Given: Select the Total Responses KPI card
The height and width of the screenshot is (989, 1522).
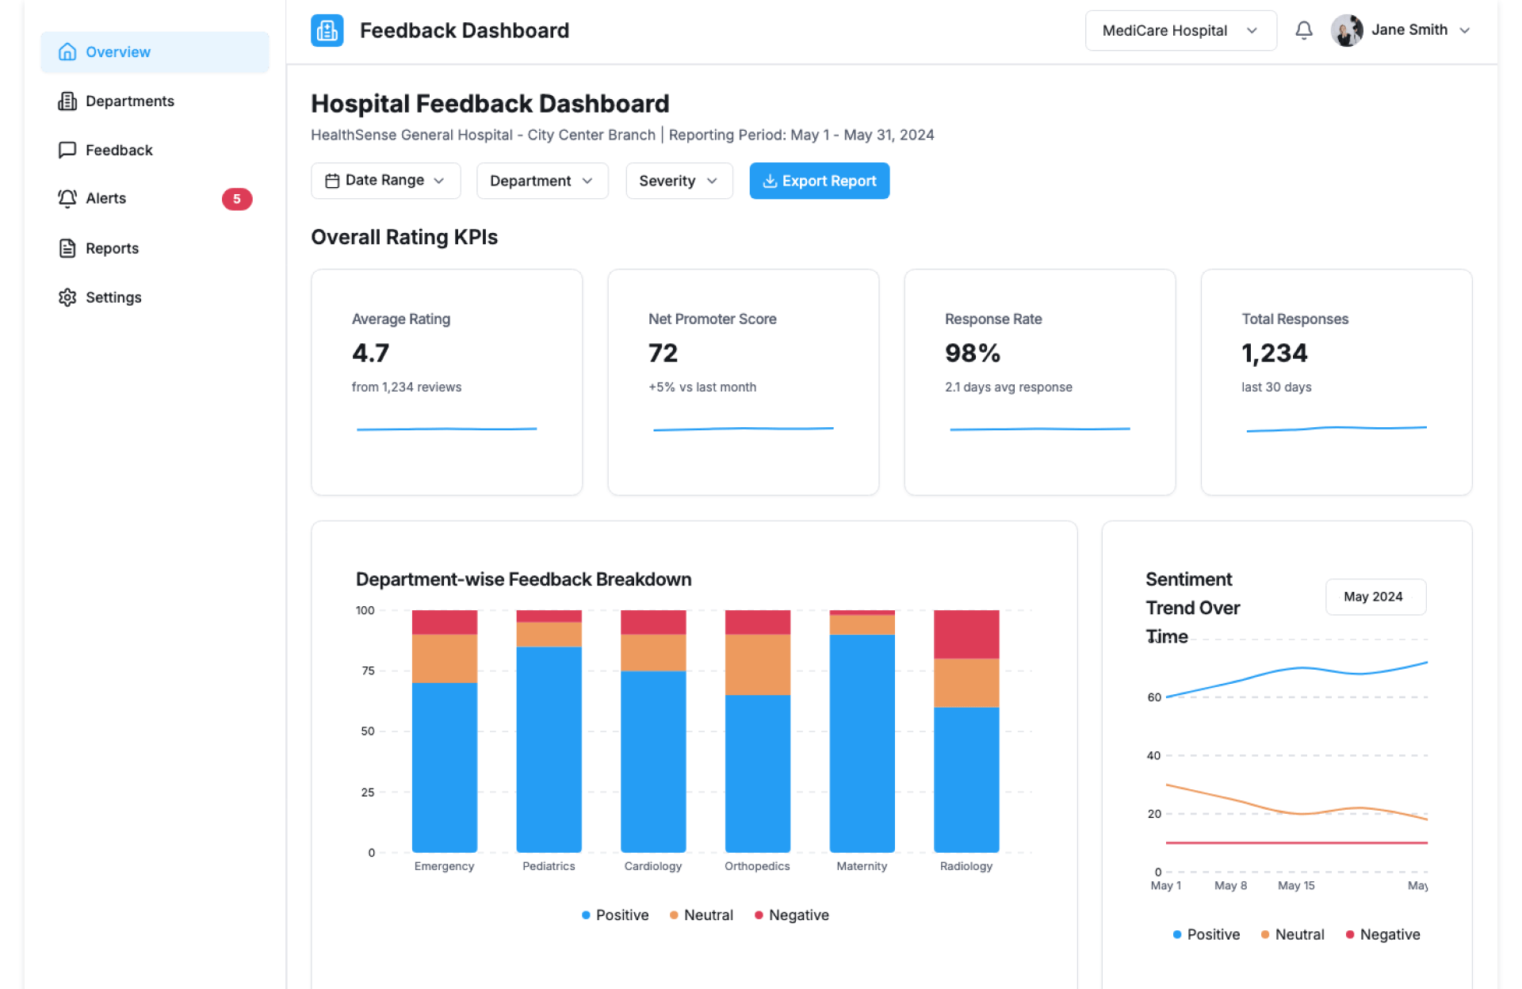Looking at the screenshot, I should pyautogui.click(x=1336, y=382).
